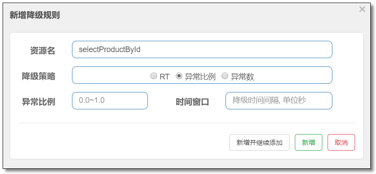Focus the 时间窗口 input field

point(279,101)
